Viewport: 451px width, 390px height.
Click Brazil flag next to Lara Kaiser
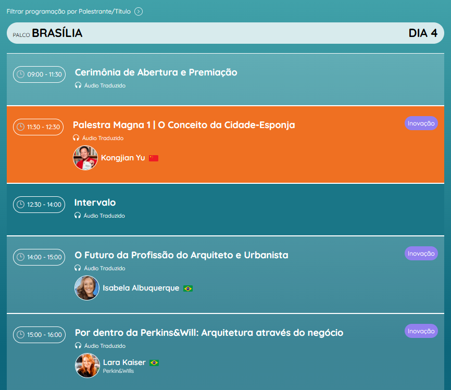click(x=154, y=363)
